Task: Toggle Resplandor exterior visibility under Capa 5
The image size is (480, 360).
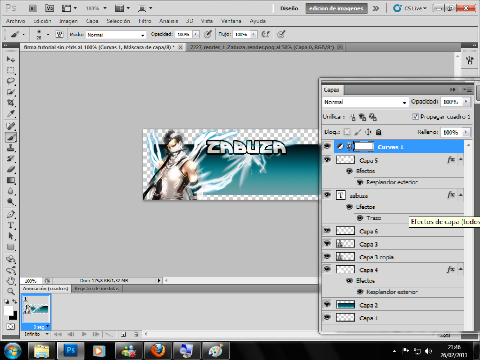Action: [x=360, y=182]
